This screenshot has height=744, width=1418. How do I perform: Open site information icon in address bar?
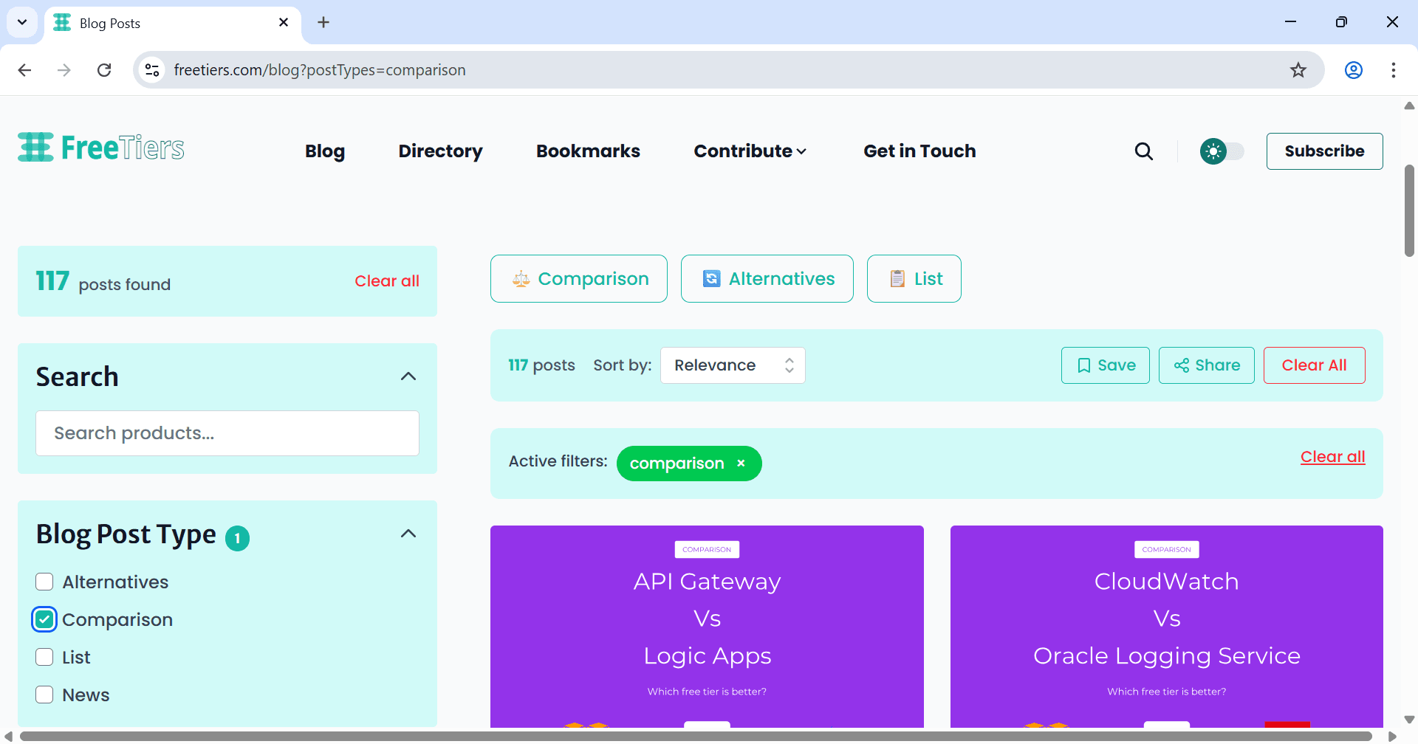[x=152, y=70]
